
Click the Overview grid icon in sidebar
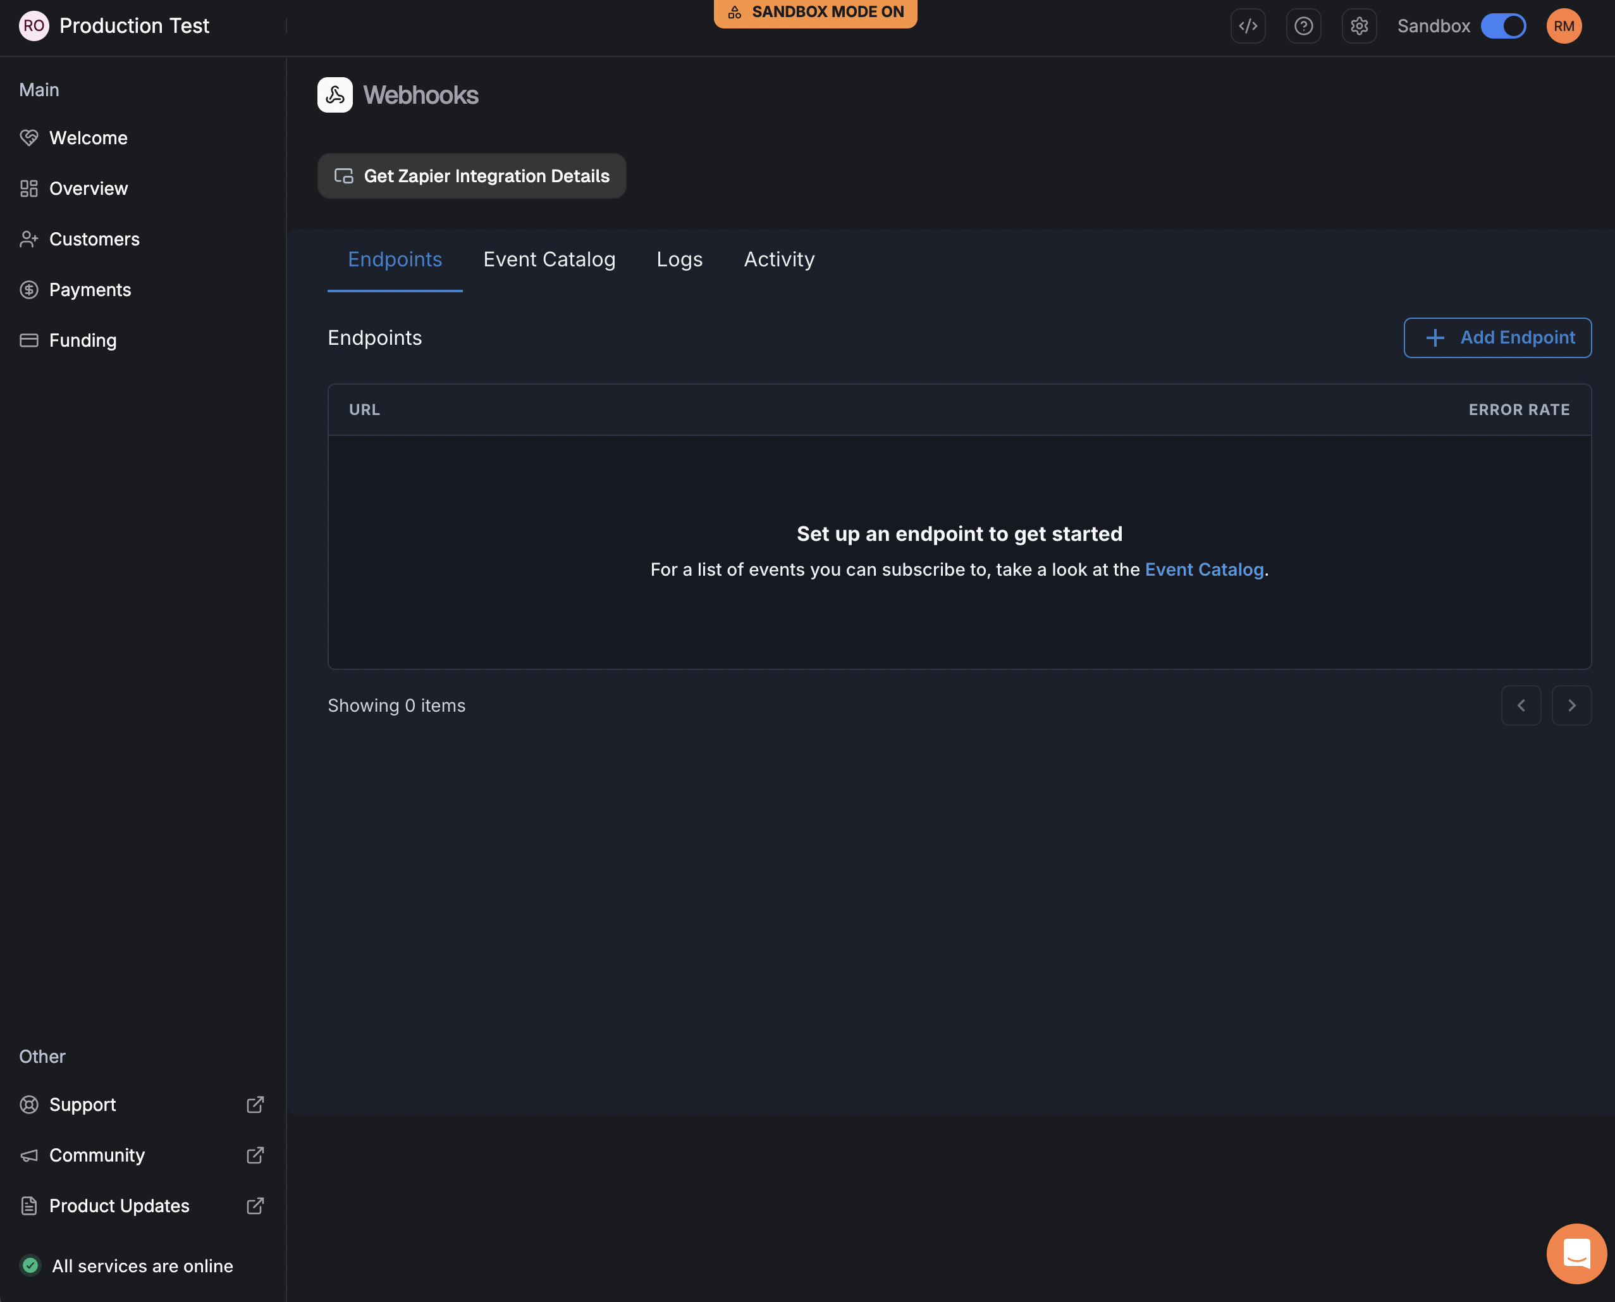coord(29,189)
